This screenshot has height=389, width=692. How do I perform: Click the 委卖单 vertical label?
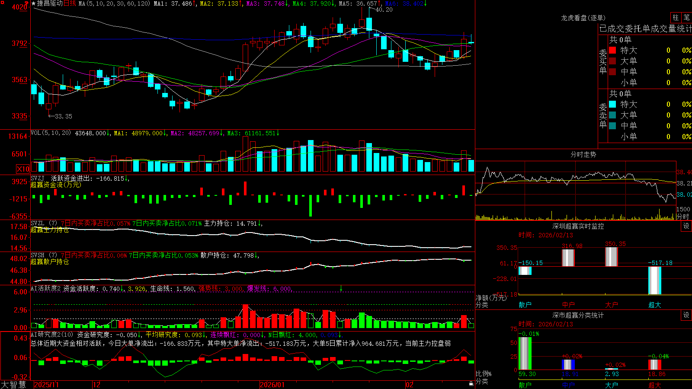[603, 115]
